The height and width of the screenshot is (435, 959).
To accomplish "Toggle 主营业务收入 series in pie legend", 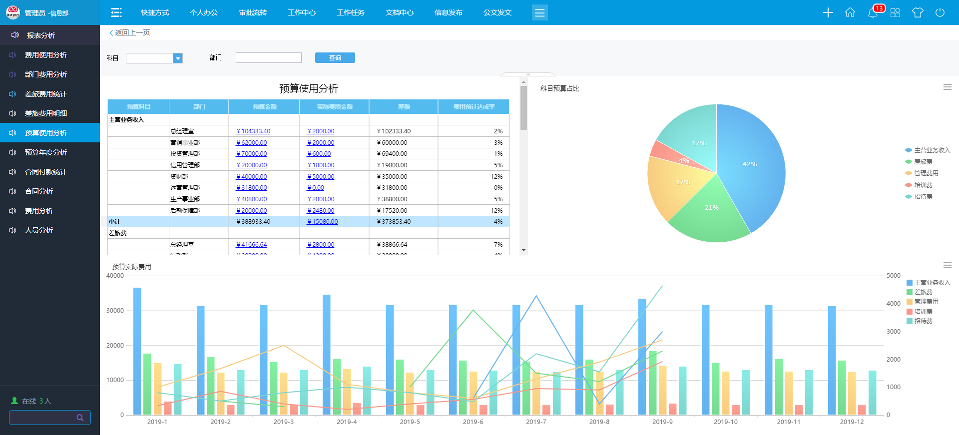I will point(927,150).
